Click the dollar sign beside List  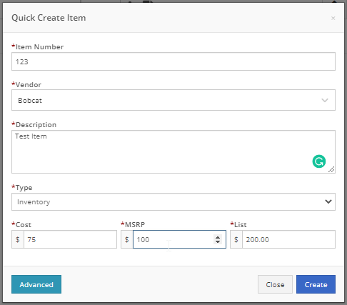[x=236, y=239]
